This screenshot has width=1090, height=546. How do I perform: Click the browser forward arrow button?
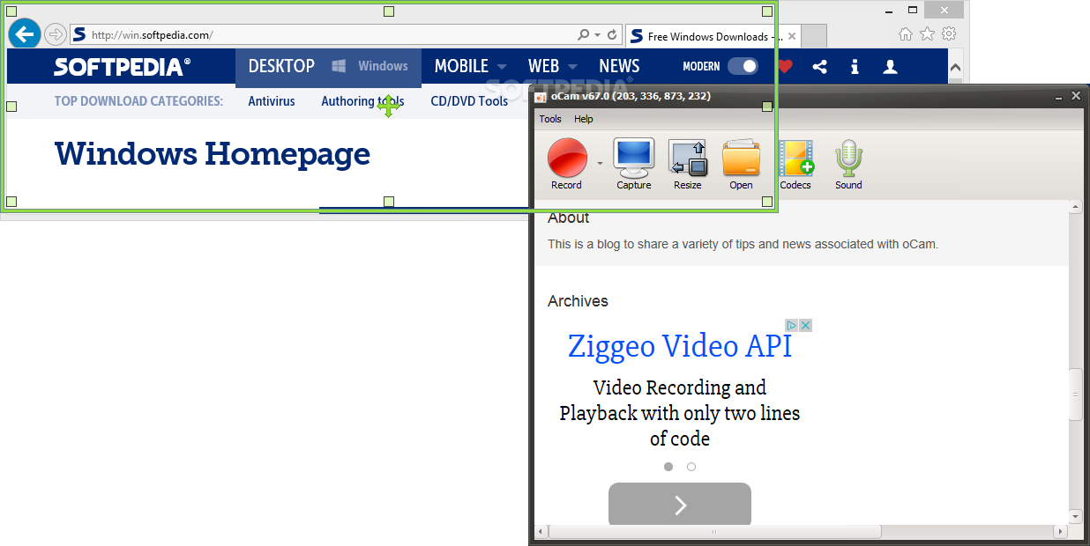coord(55,34)
